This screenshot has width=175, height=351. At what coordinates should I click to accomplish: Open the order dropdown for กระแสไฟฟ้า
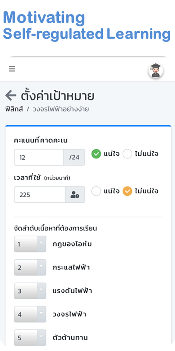[30, 267]
